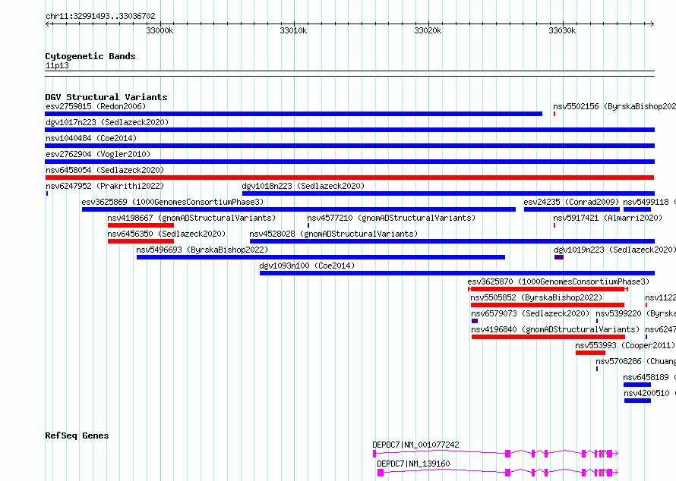Open the nsv6458189 variant
This screenshot has width=676, height=481.
637,385
